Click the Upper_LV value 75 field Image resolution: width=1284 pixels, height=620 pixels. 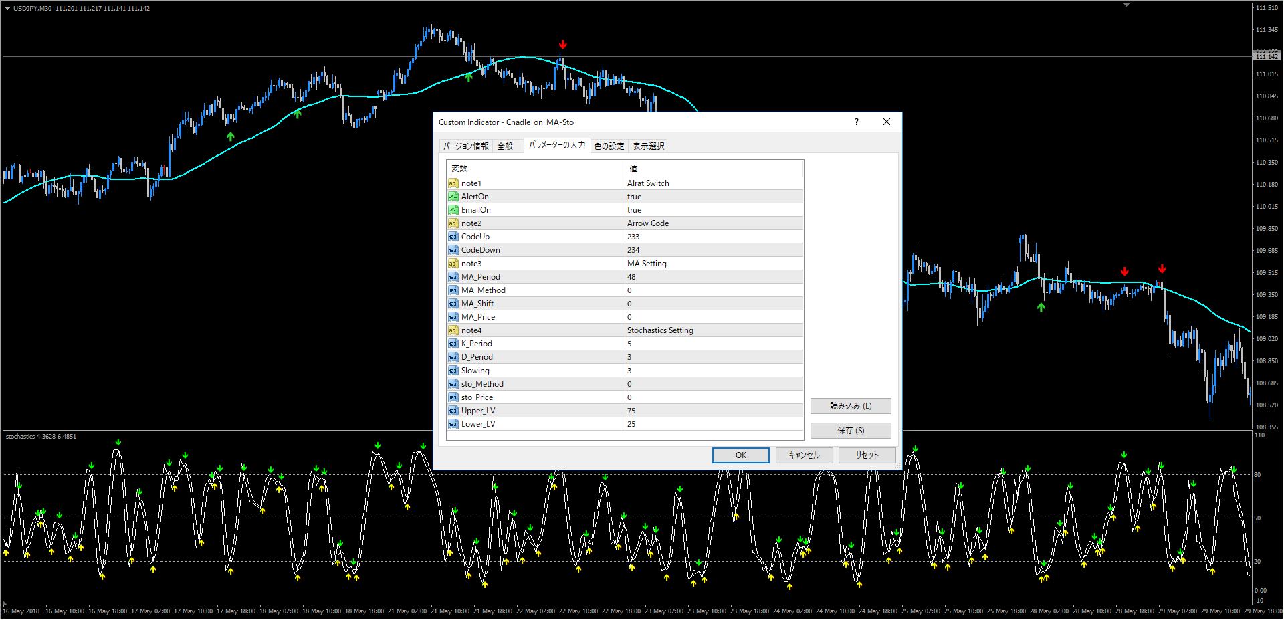click(x=713, y=411)
